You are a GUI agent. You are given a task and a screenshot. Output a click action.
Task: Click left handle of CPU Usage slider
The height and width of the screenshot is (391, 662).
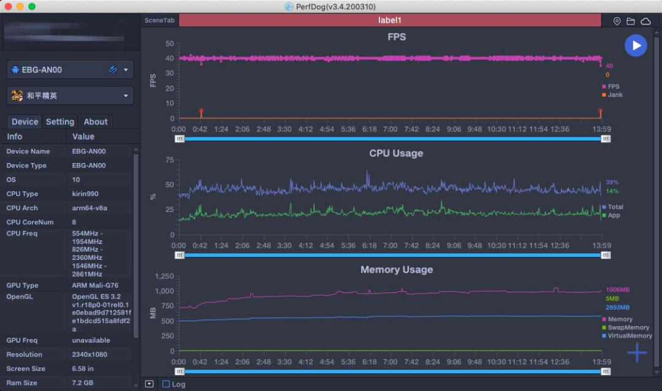(x=180, y=255)
